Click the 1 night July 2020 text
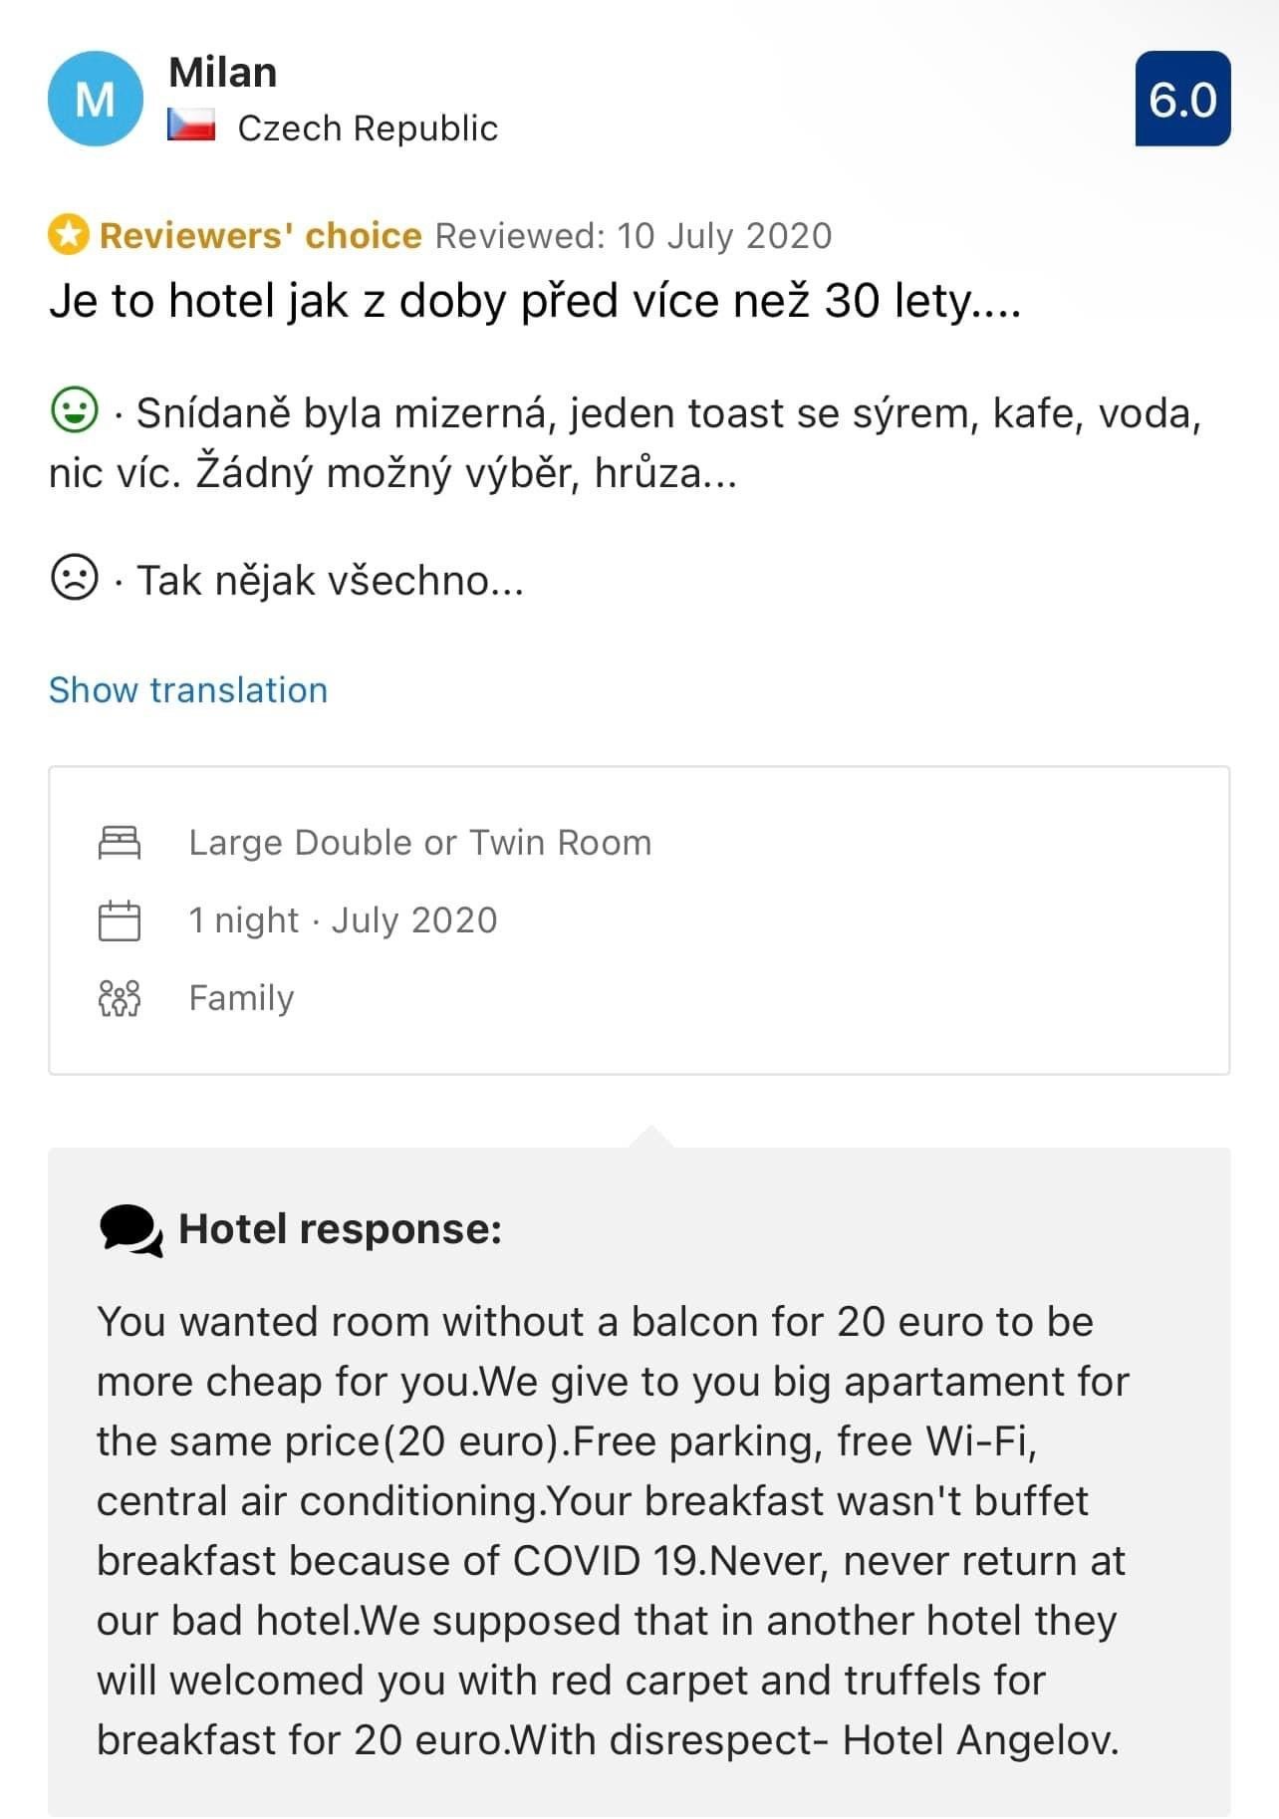Image resolution: width=1279 pixels, height=1819 pixels. (x=343, y=920)
